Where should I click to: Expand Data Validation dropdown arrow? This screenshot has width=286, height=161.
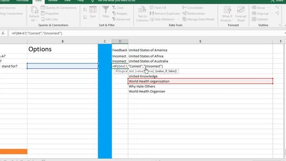pos(178,19)
